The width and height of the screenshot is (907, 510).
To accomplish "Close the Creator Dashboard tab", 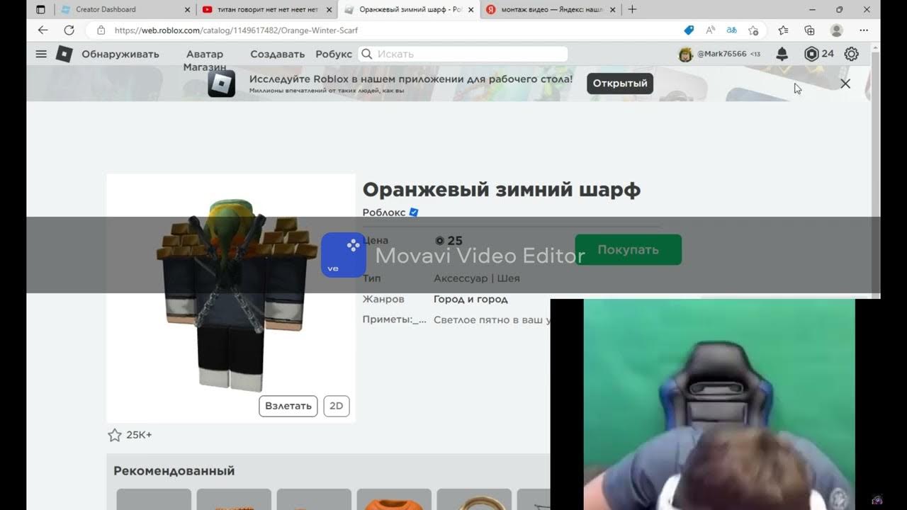I will point(187,9).
